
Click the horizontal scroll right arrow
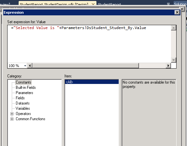168,66
